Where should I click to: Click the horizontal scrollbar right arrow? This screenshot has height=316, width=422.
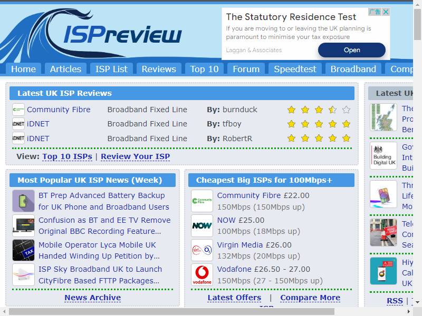(x=409, y=312)
